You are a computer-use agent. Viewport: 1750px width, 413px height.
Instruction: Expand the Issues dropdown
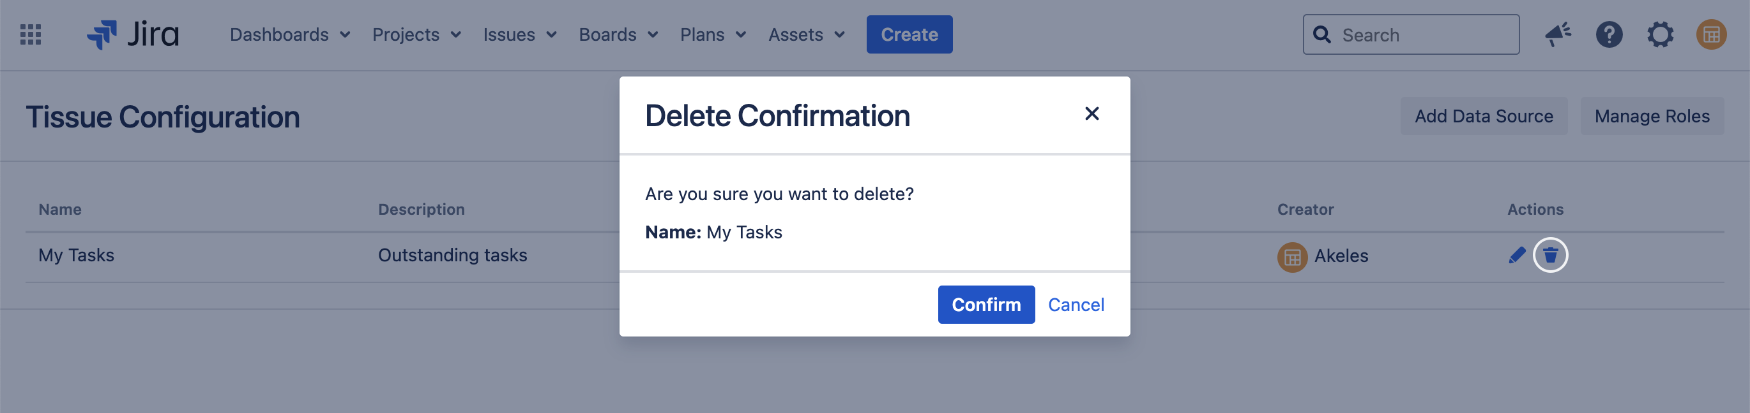pos(520,34)
